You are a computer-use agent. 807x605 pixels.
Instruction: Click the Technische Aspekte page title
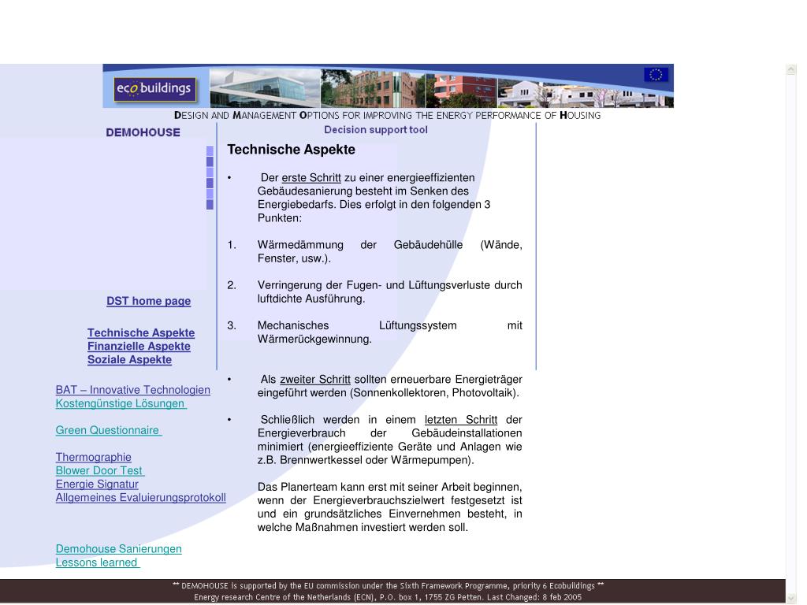pos(292,150)
